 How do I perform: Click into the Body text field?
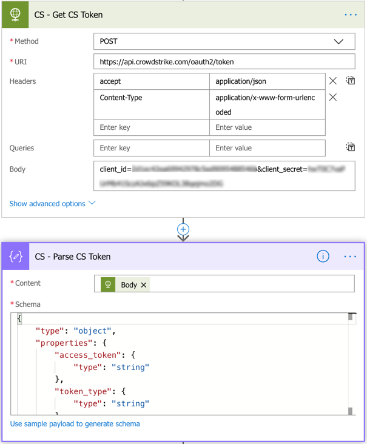[224, 176]
